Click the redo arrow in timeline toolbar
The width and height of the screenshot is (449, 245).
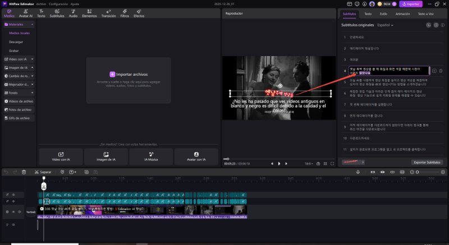(15, 172)
